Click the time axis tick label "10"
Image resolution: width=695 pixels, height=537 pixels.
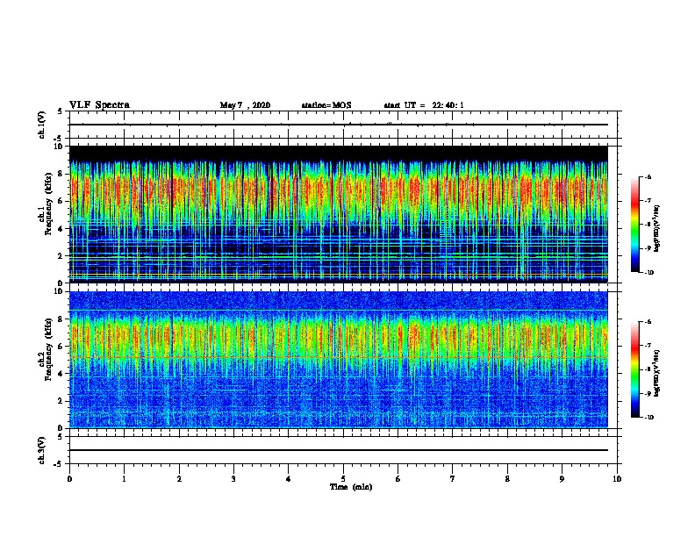click(x=617, y=479)
